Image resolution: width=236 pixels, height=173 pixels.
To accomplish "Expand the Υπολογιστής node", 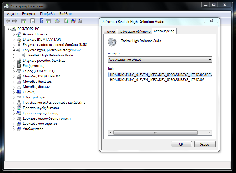I will pos(14,129).
